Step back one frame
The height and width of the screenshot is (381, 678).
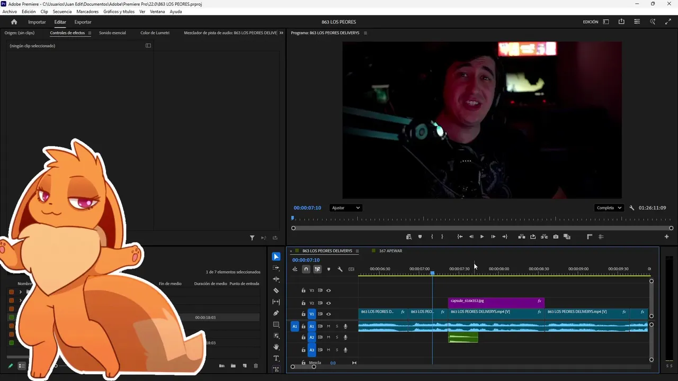[471, 237]
